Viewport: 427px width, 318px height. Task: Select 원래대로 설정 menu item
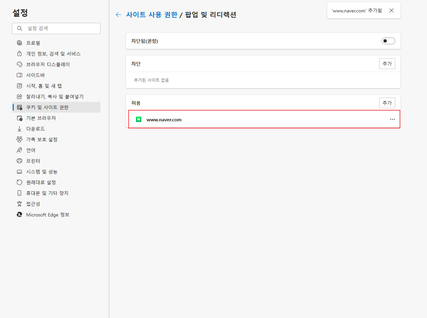click(56, 182)
